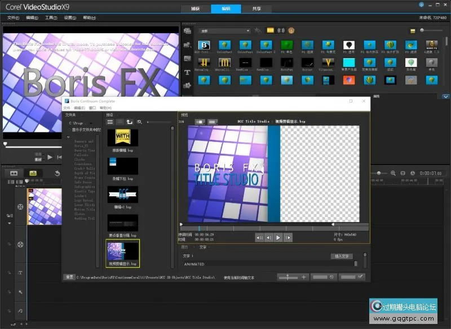The image size is (451, 329).
Task: Toggle favorites star filter in library
Action: tap(258, 30)
